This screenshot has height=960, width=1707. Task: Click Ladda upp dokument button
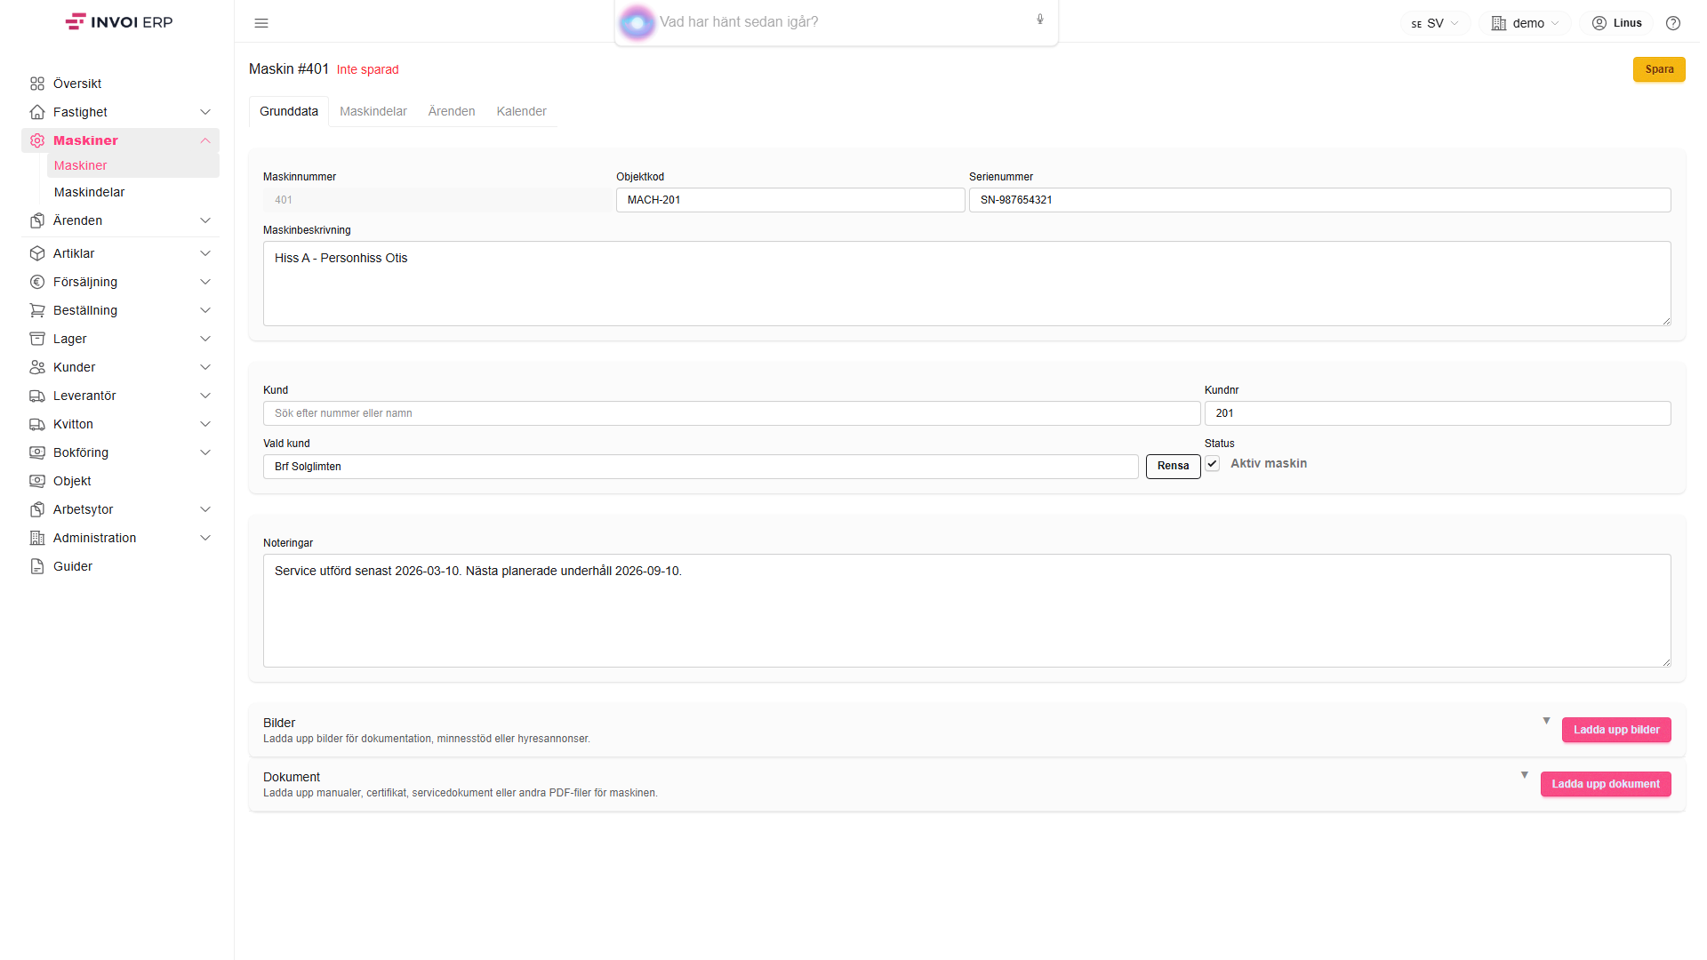click(x=1606, y=784)
